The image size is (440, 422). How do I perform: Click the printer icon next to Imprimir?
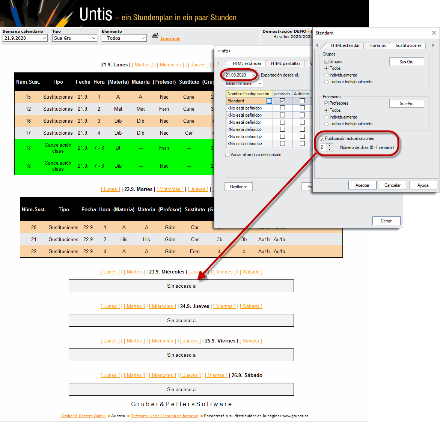coord(155,36)
